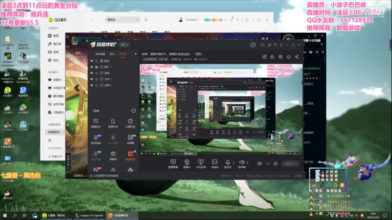Screen dimensions: 392x220
Task: Switch to the second scene tab
Action: [x=112, y=54]
